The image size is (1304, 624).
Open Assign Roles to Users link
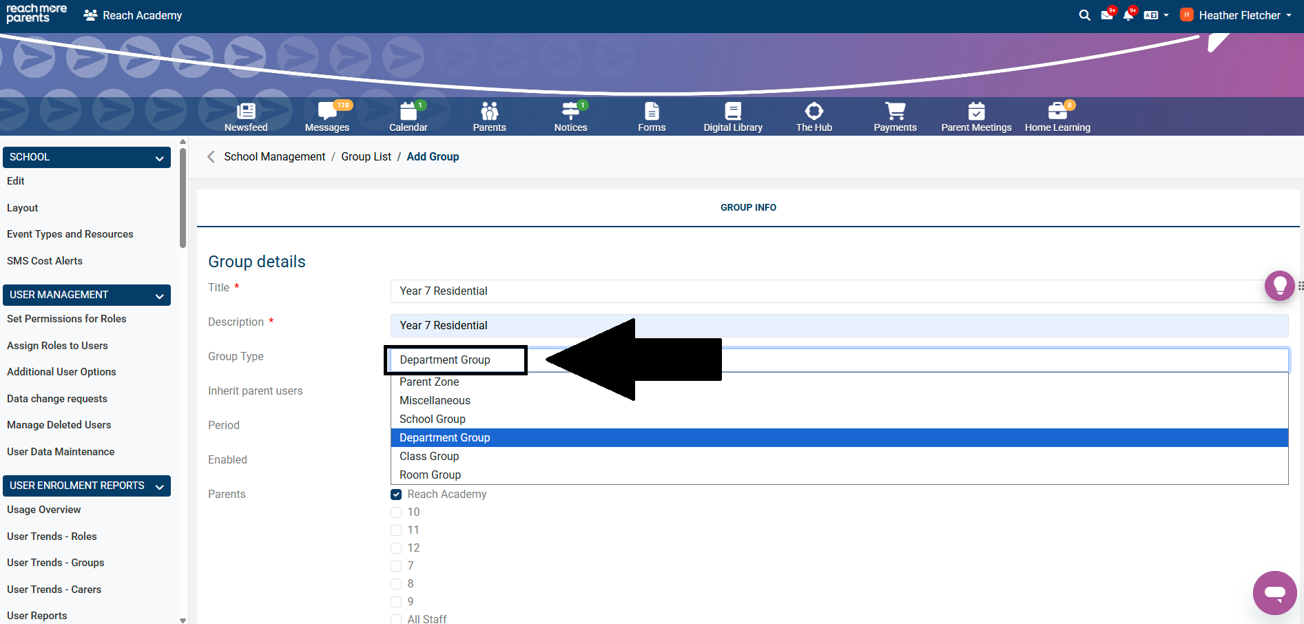point(57,346)
